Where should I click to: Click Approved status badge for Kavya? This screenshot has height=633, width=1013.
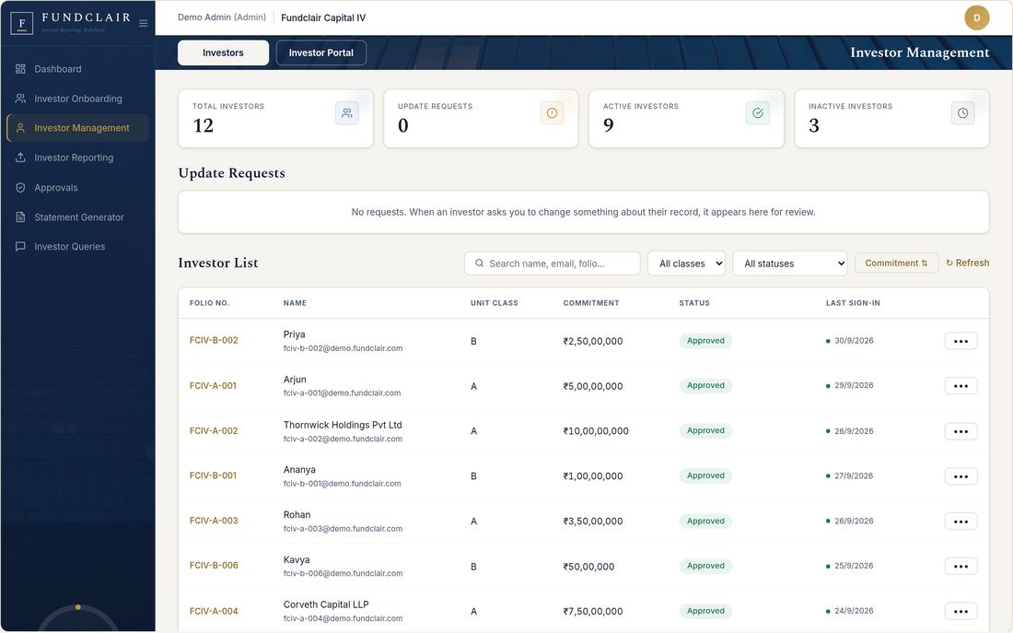[705, 566]
